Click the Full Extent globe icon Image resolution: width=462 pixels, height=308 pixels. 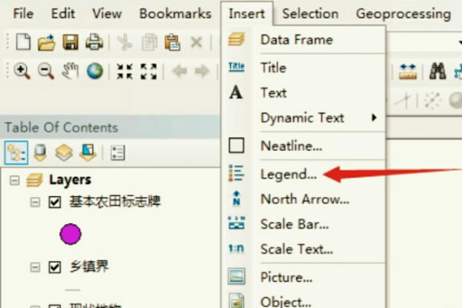point(95,71)
